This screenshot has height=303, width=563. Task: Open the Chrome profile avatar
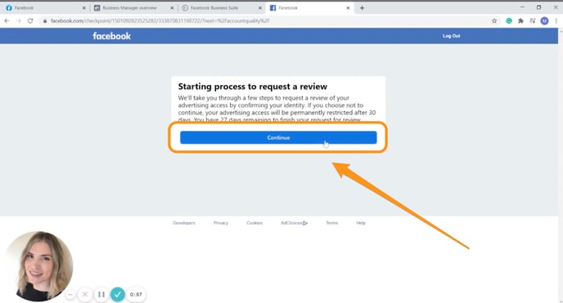[x=544, y=20]
